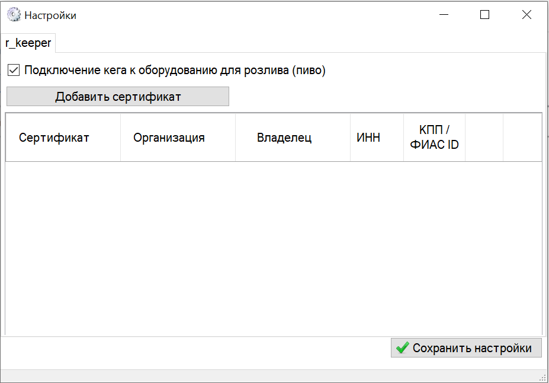Click the Организация column header

[176, 137]
